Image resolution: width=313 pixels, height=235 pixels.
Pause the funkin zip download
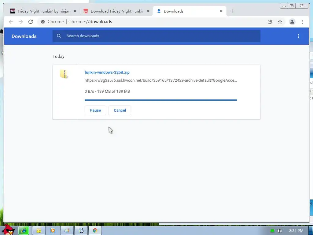[x=95, y=110]
